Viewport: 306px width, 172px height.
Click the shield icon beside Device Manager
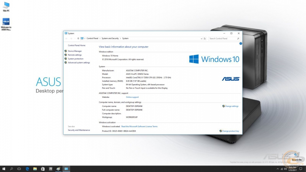[x=66, y=51]
